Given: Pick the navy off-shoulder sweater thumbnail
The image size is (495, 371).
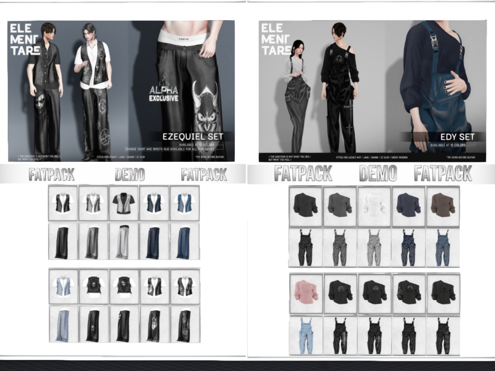Looking at the screenshot, I should point(408,205).
